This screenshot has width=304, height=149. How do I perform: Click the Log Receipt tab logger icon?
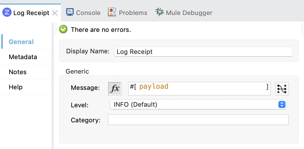point(7,13)
